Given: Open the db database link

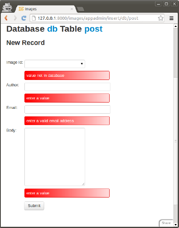Looking at the screenshot, I should (52, 29).
